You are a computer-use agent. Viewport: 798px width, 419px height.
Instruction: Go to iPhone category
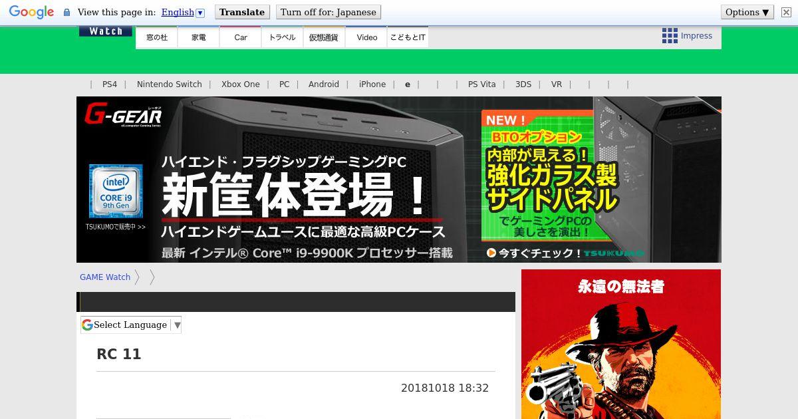[372, 84]
